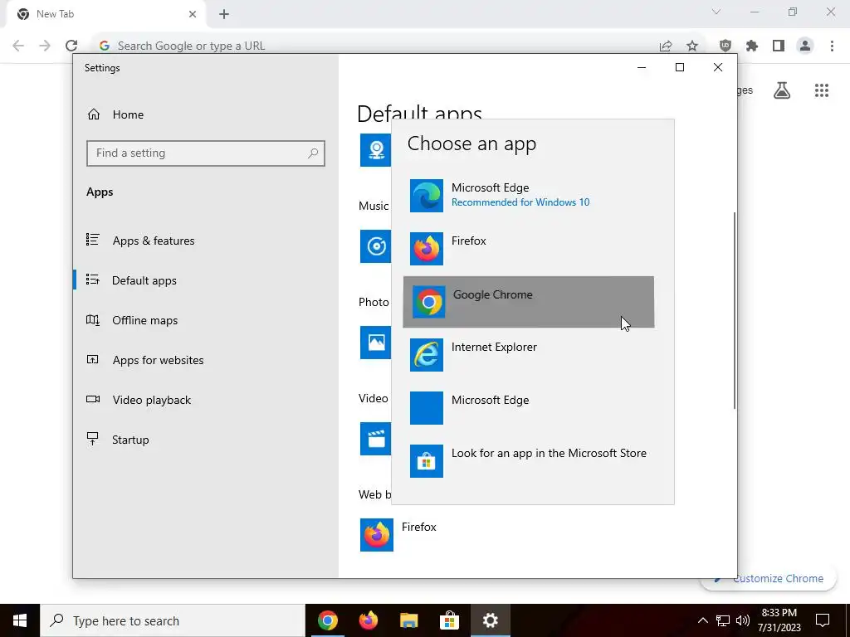The image size is (850, 637).
Task: Bookmark this tab with the star icon
Action: click(x=692, y=46)
